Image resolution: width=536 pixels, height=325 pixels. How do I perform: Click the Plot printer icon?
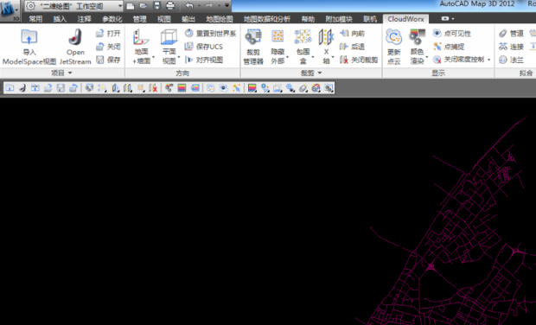(170, 6)
